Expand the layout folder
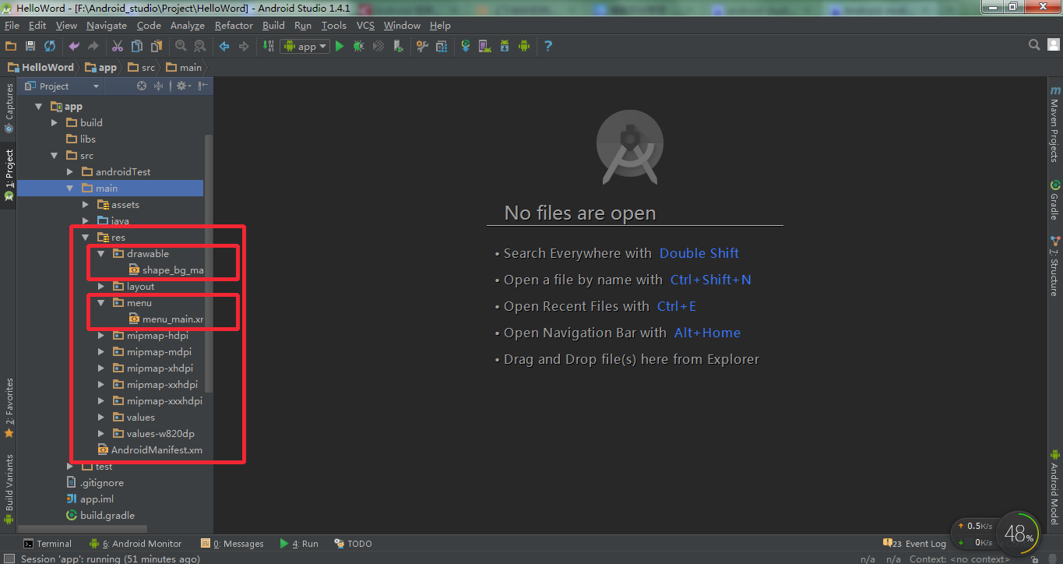 pyautogui.click(x=101, y=287)
